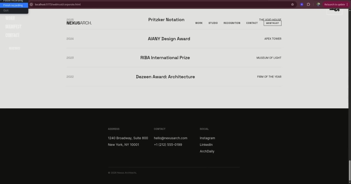
Task: Open the WORK nav link in header
Action: 199,23
